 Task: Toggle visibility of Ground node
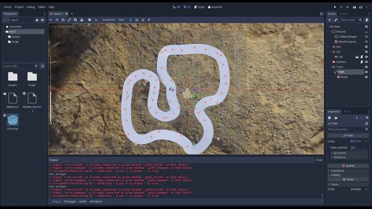[367, 31]
